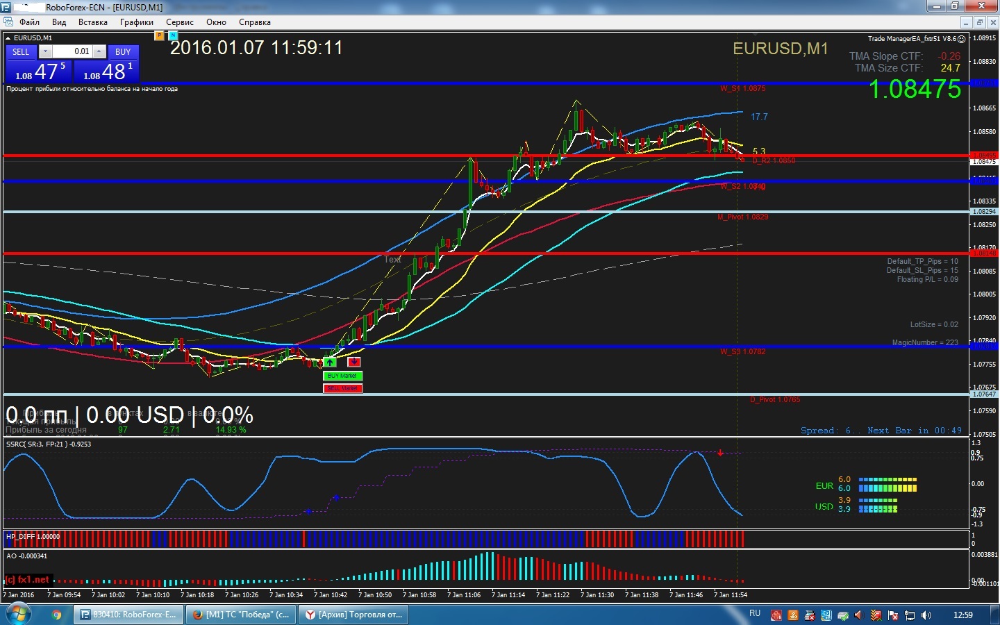Click the Spread and Next Bar countdown text
Viewport: 1000px width, 625px height.
click(x=881, y=431)
